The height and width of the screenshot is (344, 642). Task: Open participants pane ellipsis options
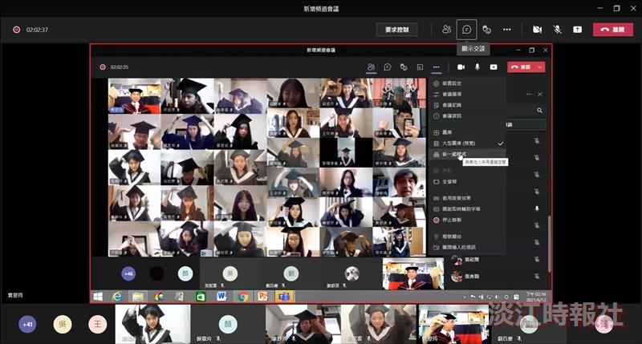[529, 94]
